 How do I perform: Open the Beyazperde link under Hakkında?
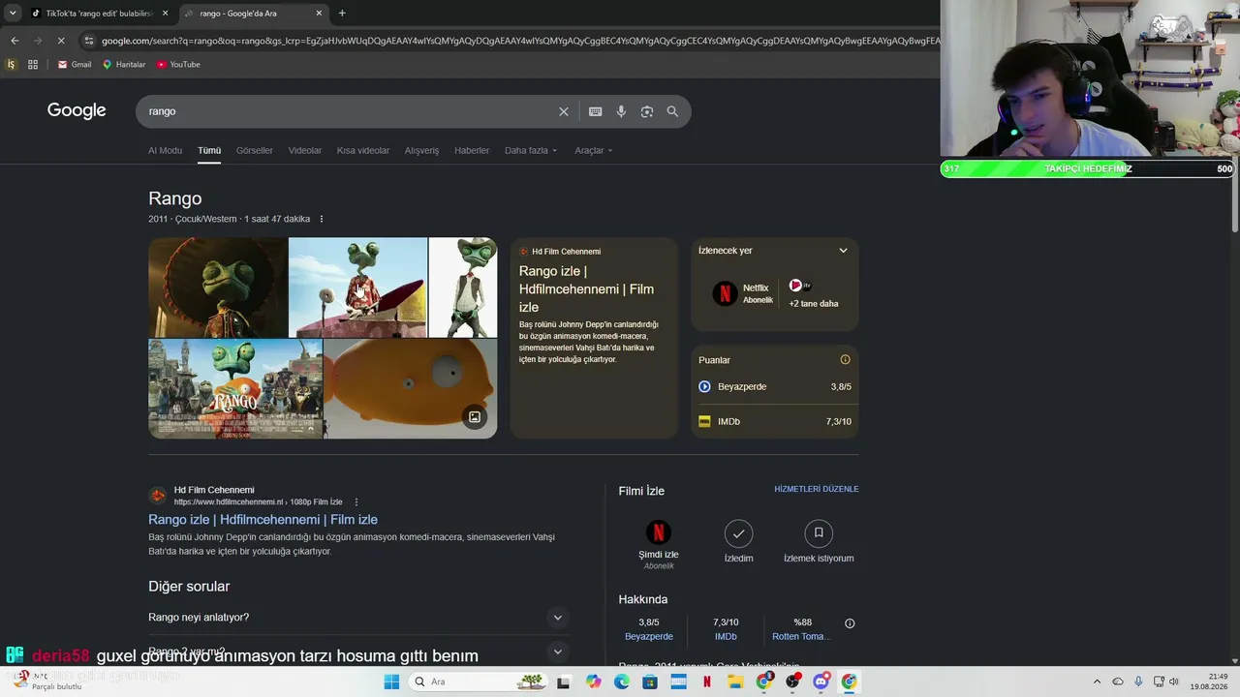click(649, 637)
